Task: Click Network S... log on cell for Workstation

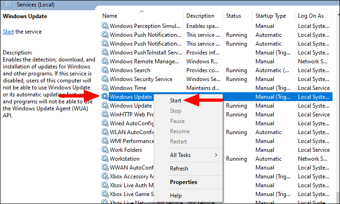Action: (312, 158)
